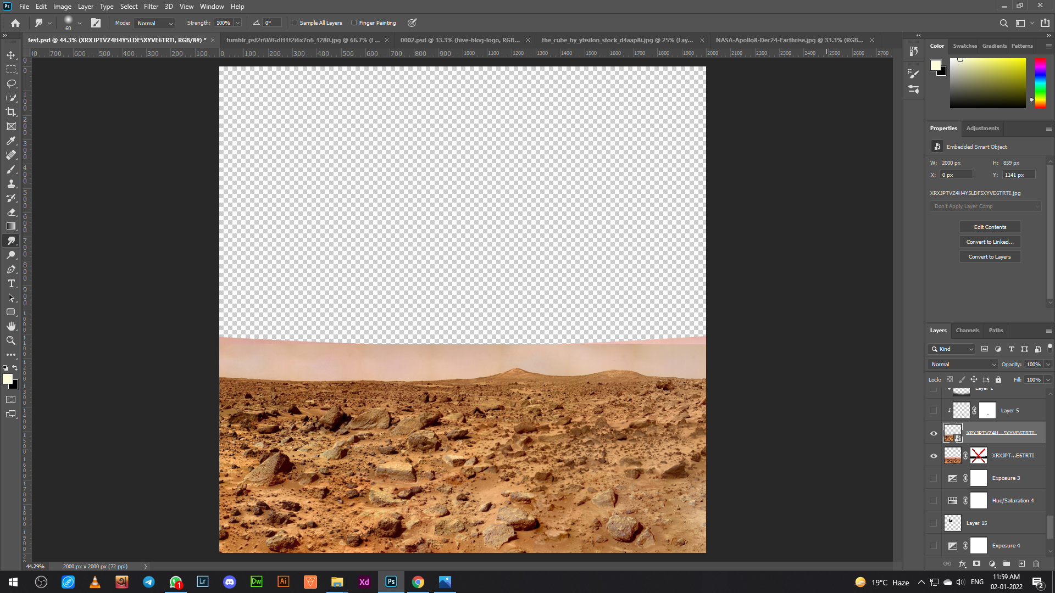Show the Hue/Saturation 4 layer
1055x593 pixels.
coord(934,501)
